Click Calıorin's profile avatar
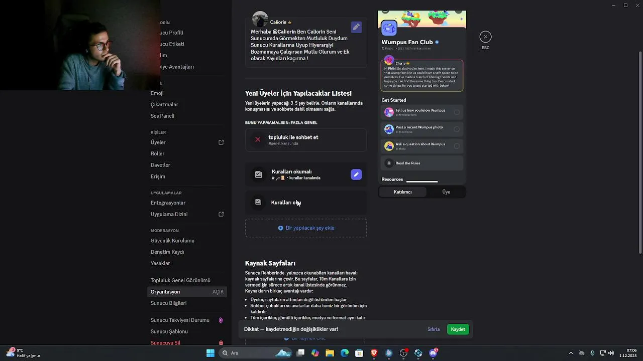The width and height of the screenshot is (643, 361). click(260, 19)
